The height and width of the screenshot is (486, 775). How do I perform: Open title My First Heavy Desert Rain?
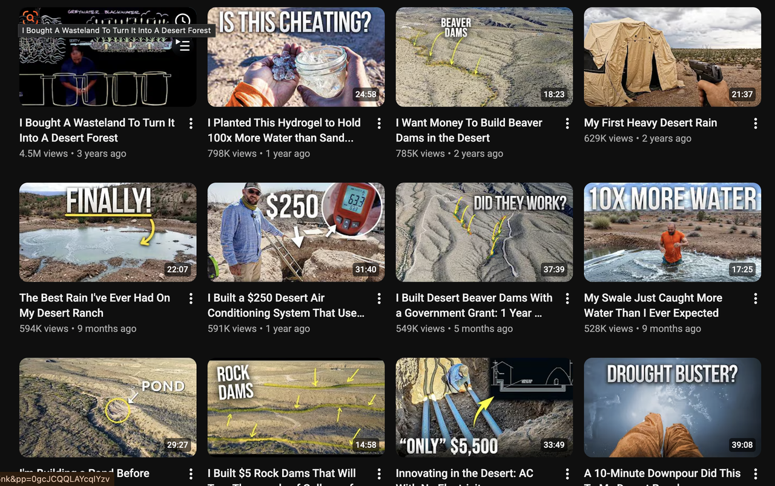coord(650,123)
